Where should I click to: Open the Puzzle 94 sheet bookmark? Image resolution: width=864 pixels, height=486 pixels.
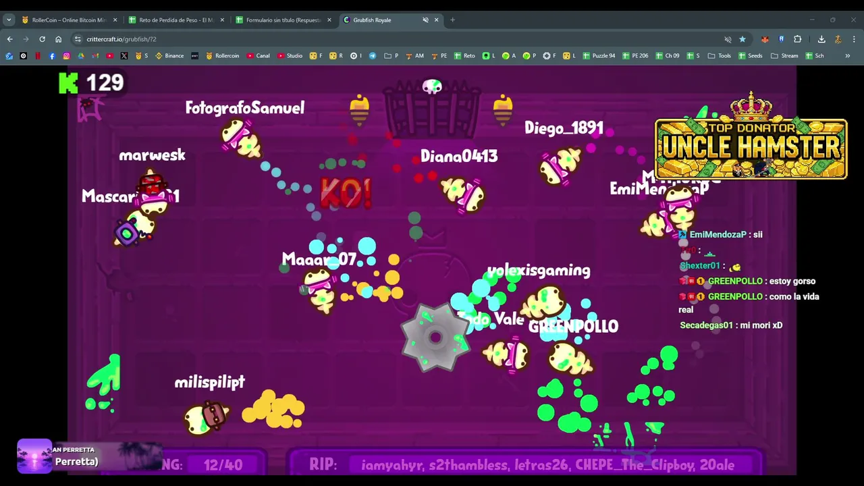[599, 56]
